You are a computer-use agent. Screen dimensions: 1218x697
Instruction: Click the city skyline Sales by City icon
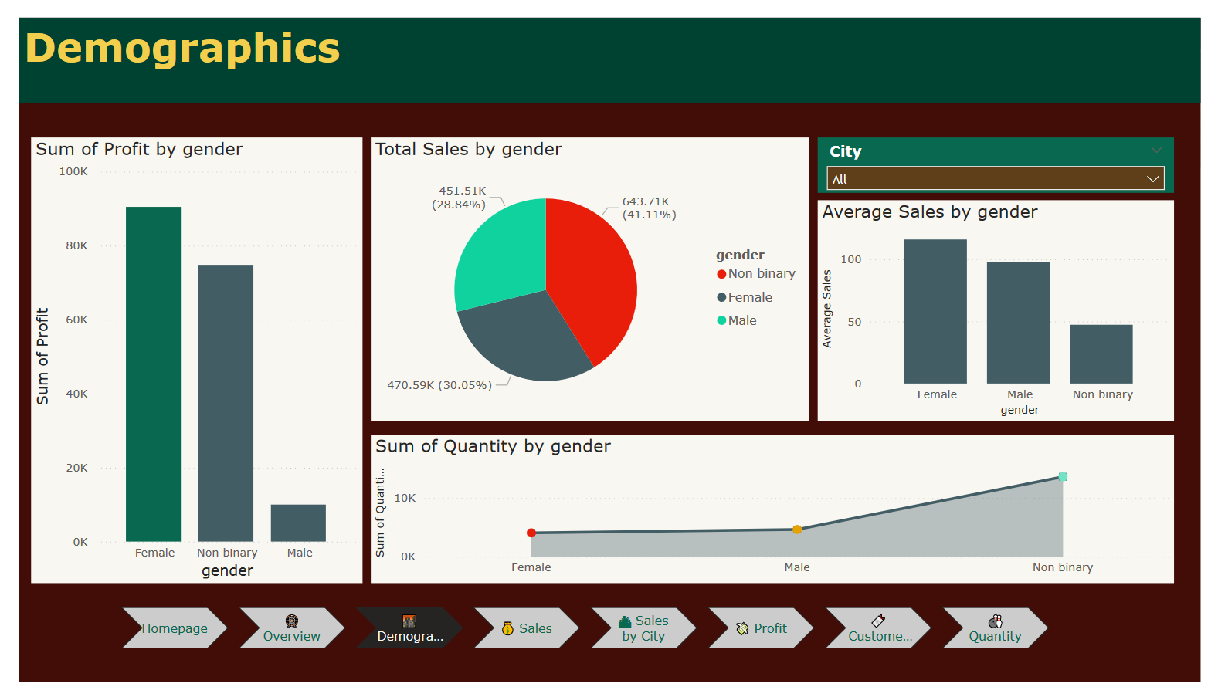coord(625,621)
